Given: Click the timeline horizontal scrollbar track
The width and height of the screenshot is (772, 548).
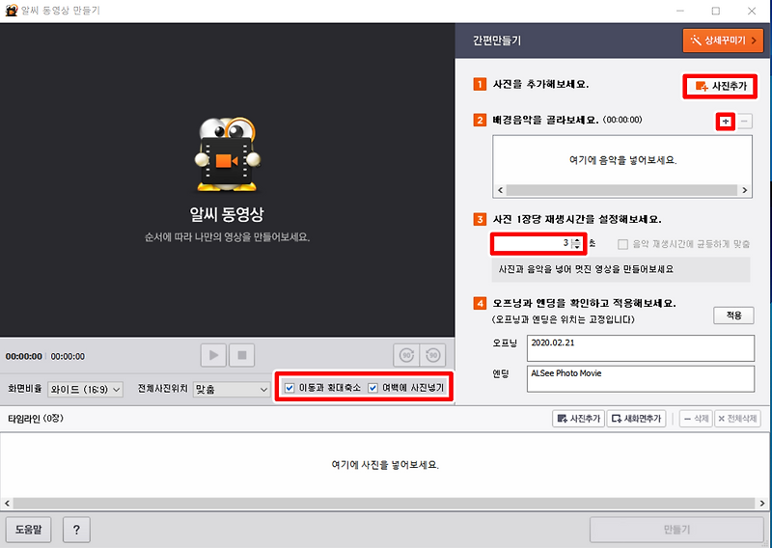Looking at the screenshot, I should click(x=384, y=504).
